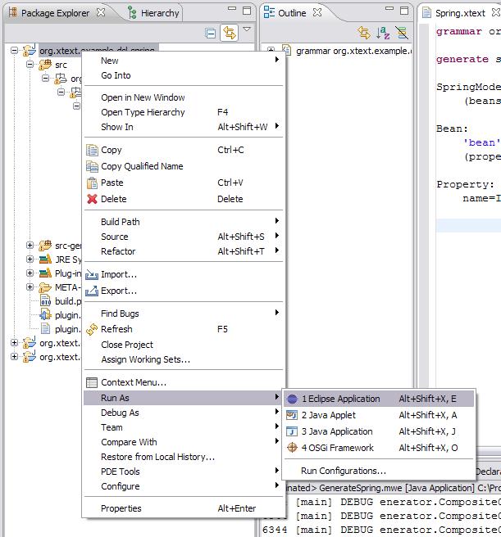Expand the META-INF folder node
501x537 pixels.
[30, 287]
